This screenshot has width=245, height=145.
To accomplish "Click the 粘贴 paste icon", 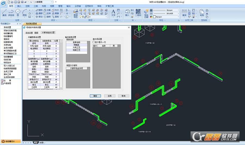I will [x=202, y=13].
